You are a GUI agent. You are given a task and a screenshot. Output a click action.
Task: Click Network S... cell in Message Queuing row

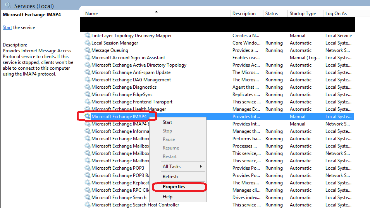click(338, 50)
